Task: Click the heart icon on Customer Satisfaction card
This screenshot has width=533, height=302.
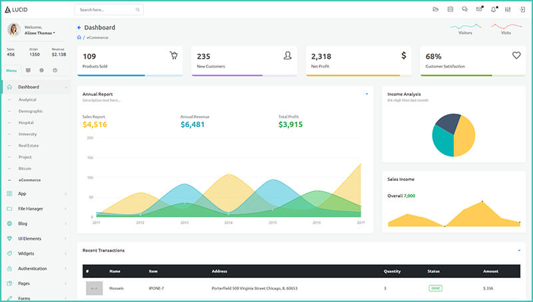Action: tap(516, 56)
